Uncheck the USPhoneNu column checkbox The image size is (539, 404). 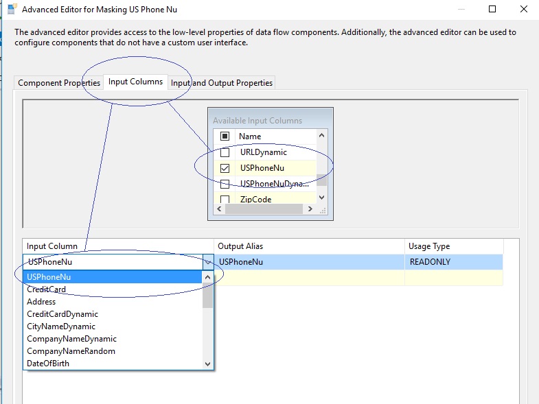tap(225, 168)
